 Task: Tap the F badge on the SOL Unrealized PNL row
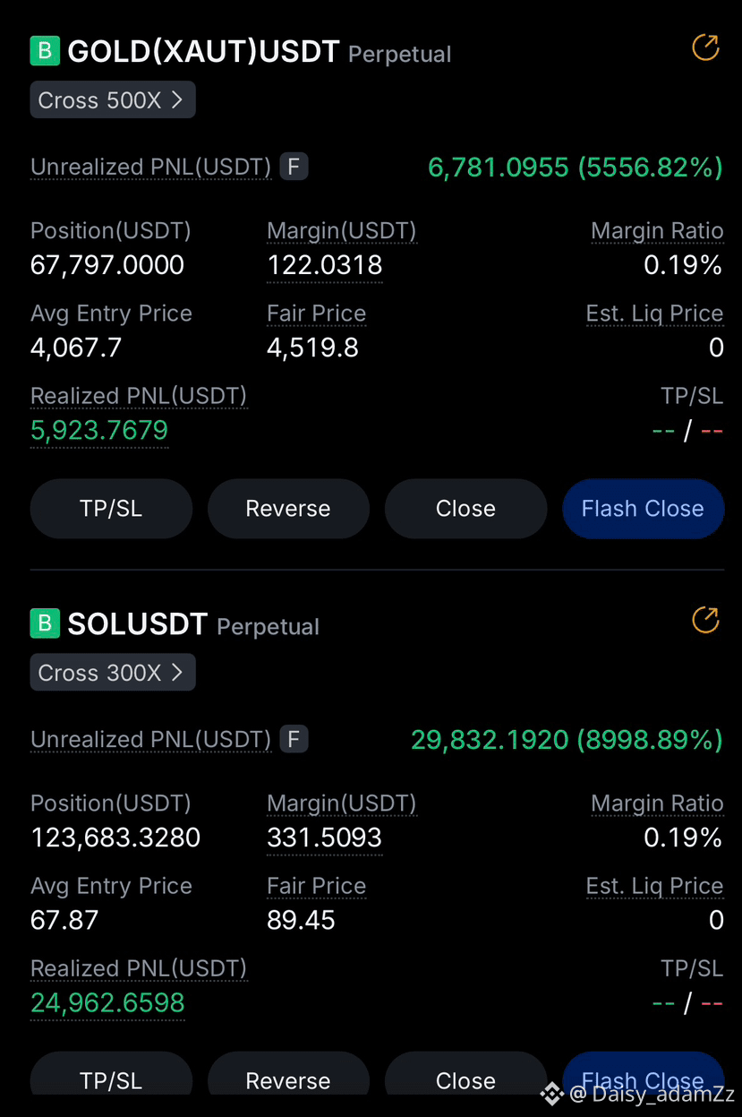(294, 739)
